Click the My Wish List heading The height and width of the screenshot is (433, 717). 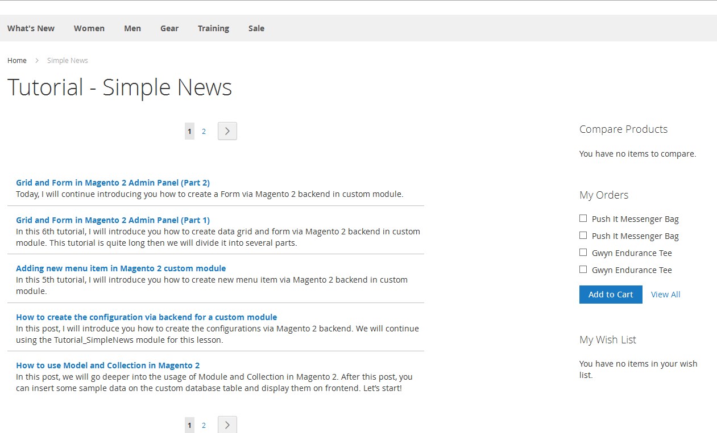pos(607,340)
